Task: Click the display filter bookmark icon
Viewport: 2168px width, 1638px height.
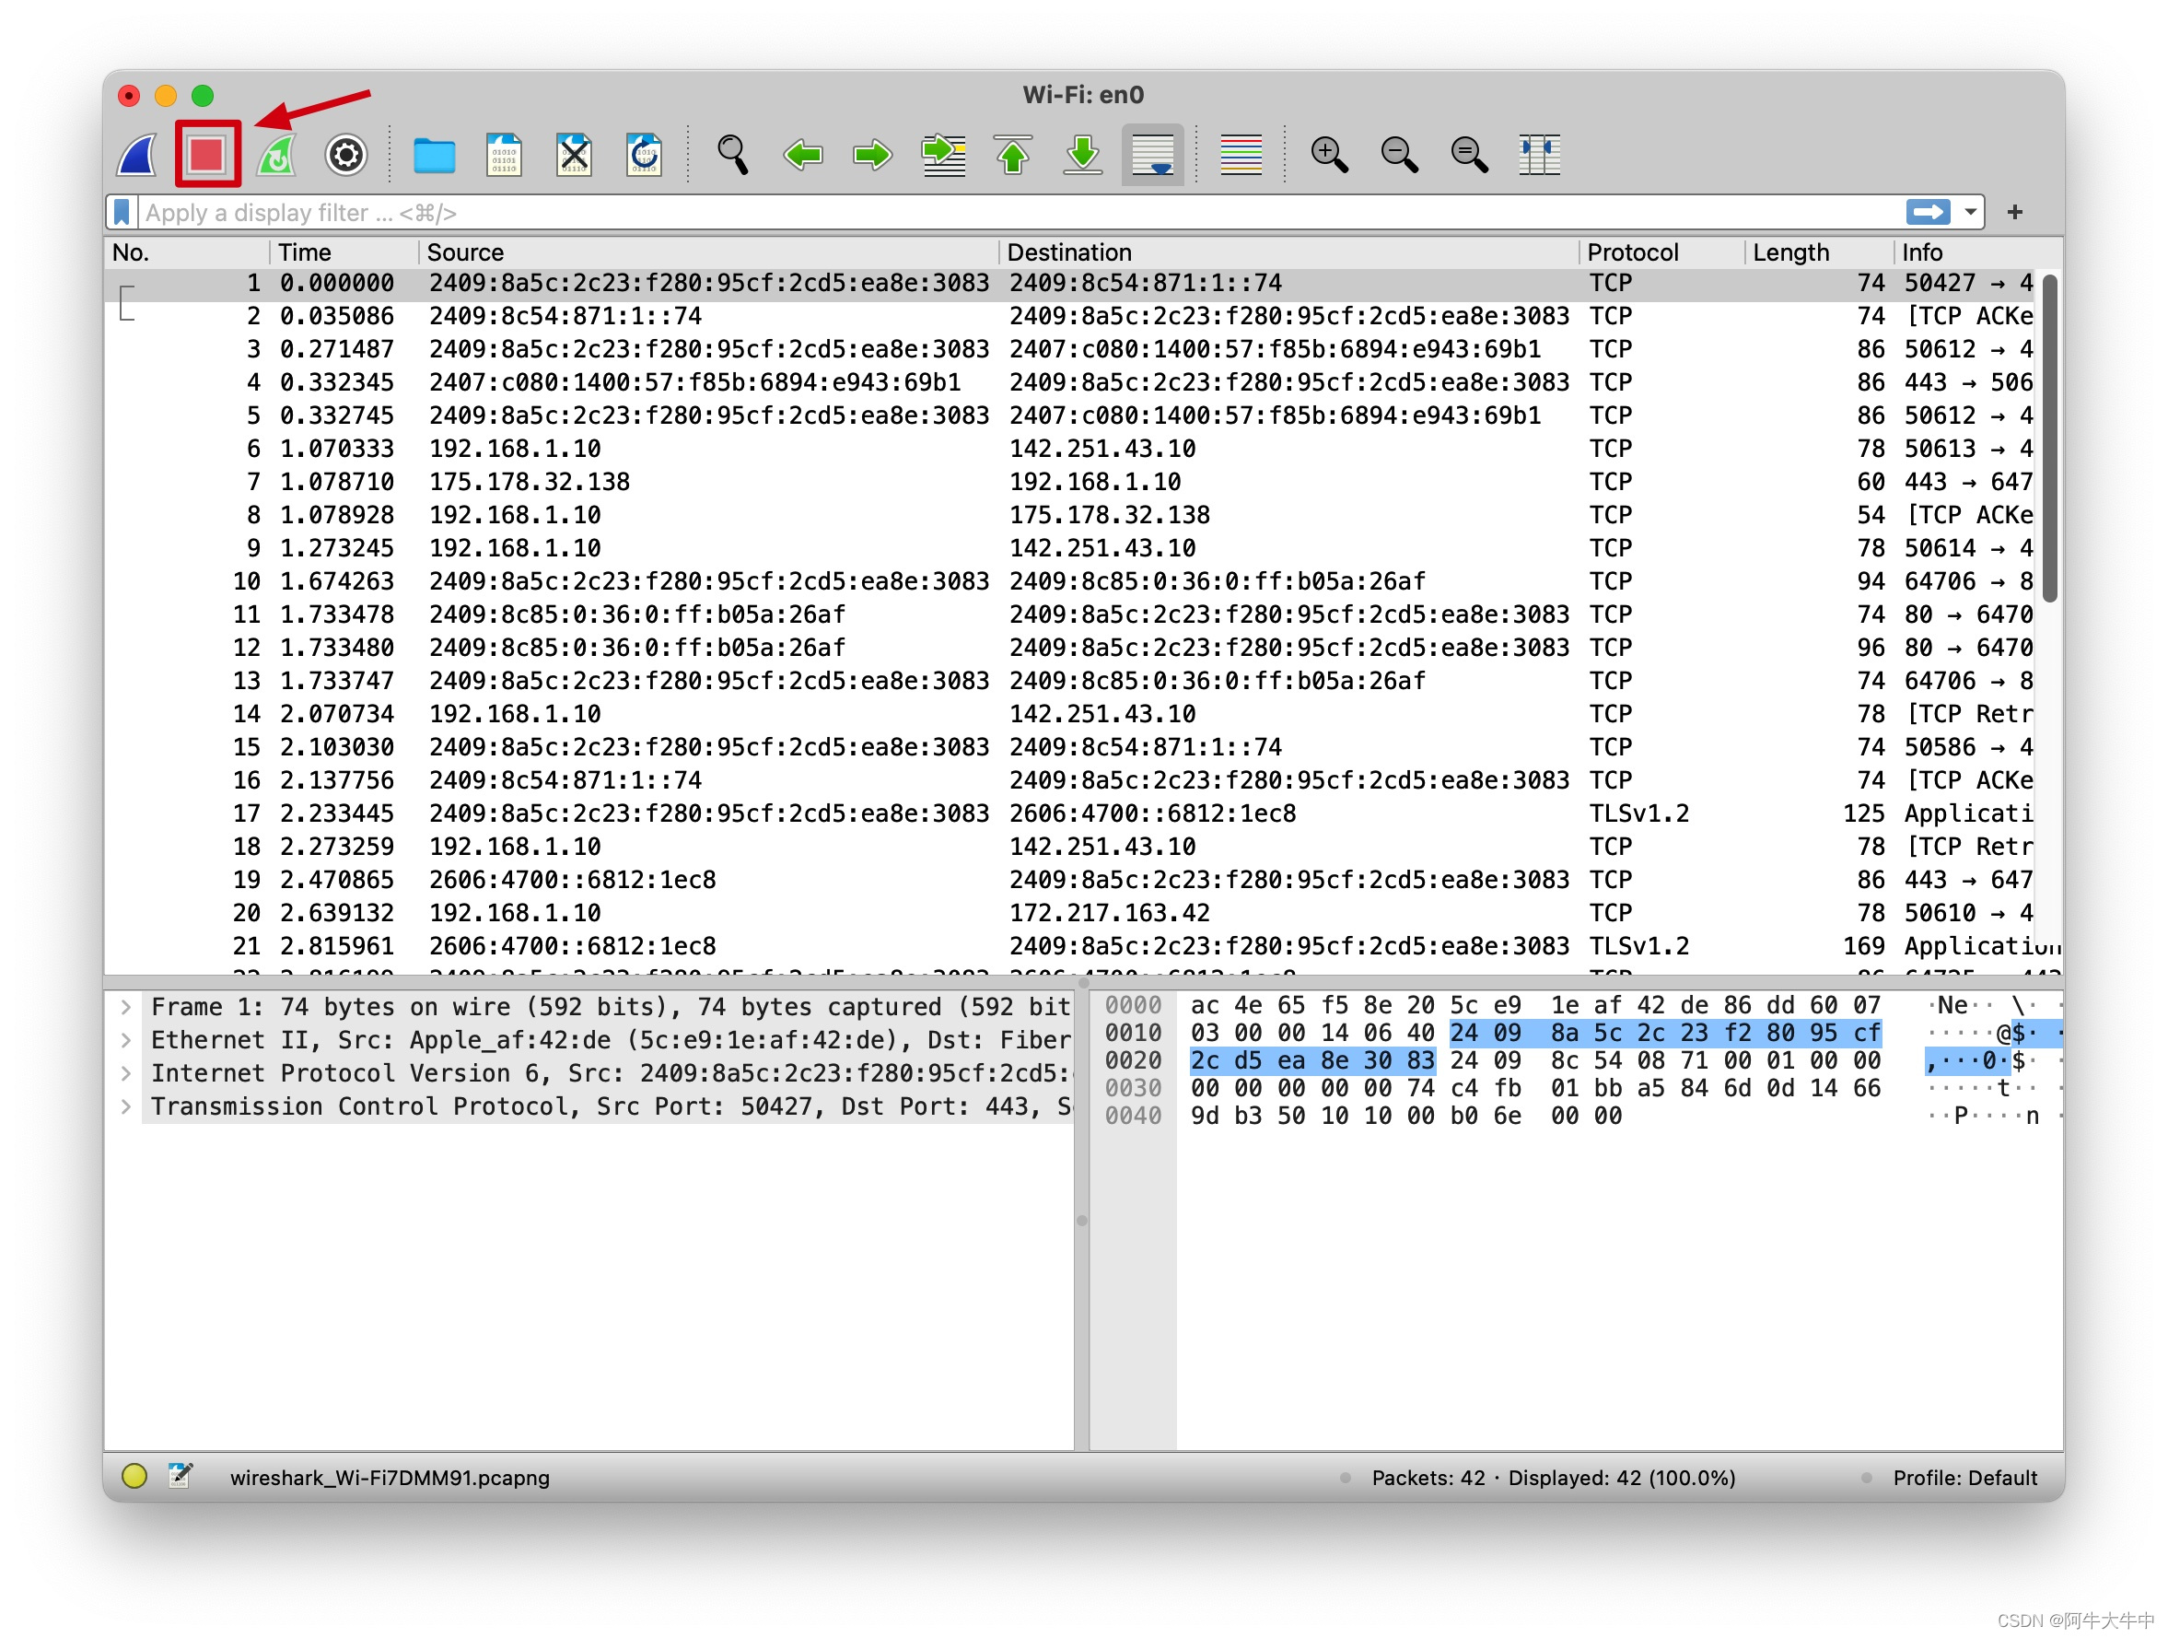Action: [122, 212]
